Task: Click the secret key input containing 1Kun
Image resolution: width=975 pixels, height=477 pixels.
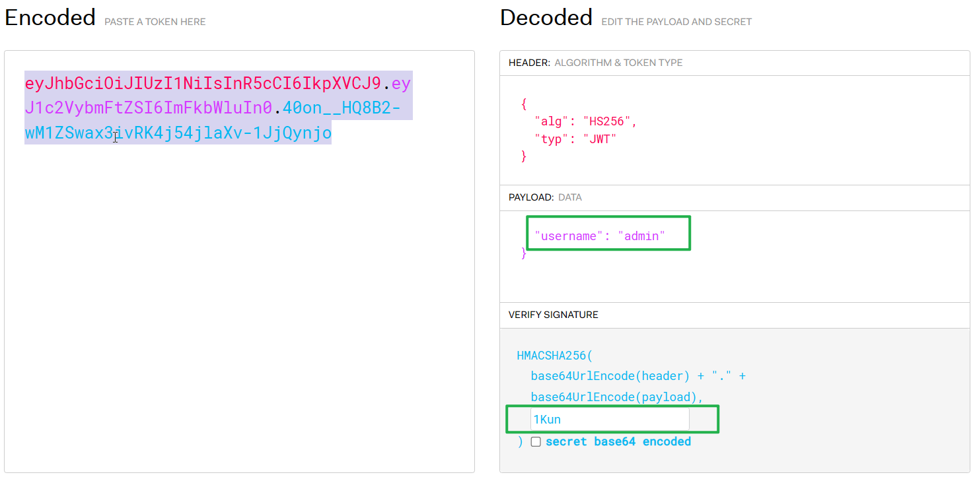Action: 609,420
